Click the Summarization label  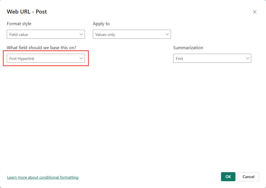pyautogui.click(x=188, y=48)
